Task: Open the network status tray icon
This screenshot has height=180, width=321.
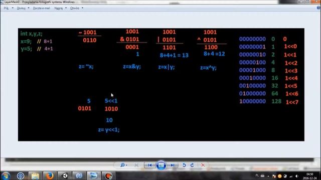Action: point(291,176)
